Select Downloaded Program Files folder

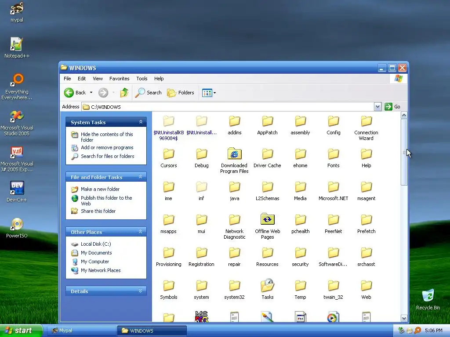tap(234, 161)
